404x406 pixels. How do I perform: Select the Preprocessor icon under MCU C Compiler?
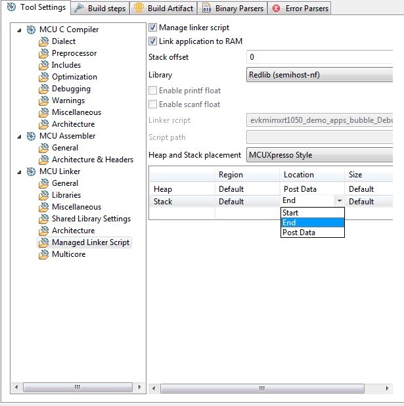(x=43, y=53)
